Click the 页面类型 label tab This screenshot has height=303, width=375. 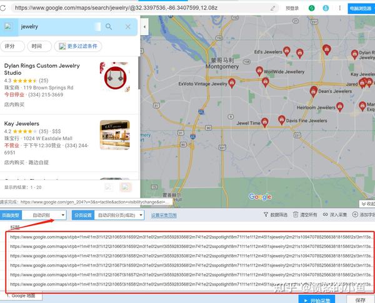click(x=11, y=215)
